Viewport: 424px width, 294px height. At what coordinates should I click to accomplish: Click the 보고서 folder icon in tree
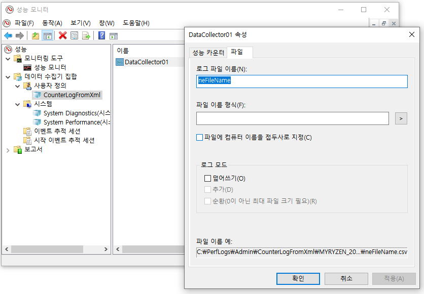(18, 149)
